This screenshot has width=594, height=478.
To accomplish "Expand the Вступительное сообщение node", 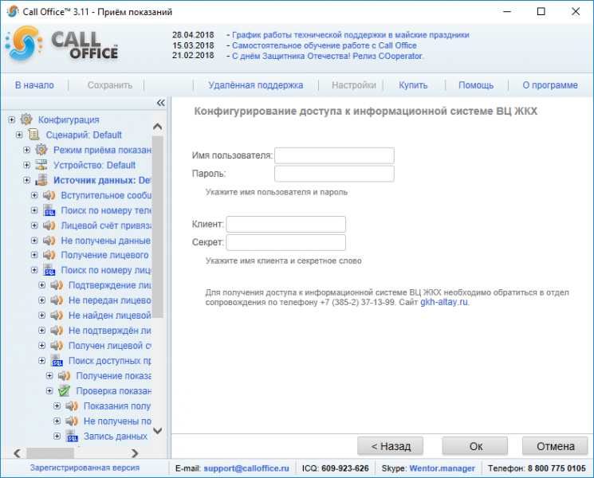I will click(34, 195).
